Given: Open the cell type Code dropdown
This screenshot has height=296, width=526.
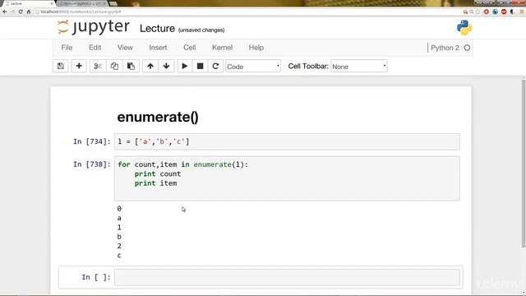Looking at the screenshot, I should [x=253, y=67].
